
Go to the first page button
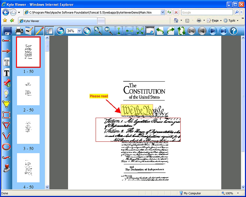(x=192, y=31)
